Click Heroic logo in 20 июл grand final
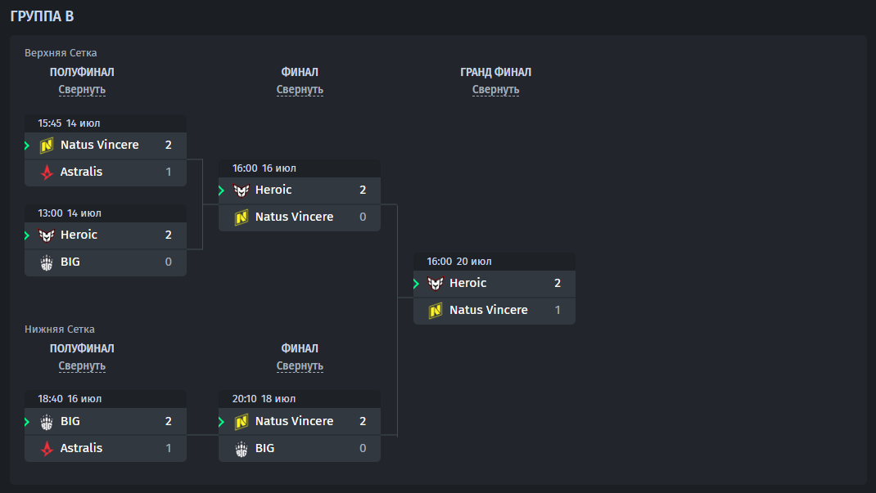 (436, 284)
